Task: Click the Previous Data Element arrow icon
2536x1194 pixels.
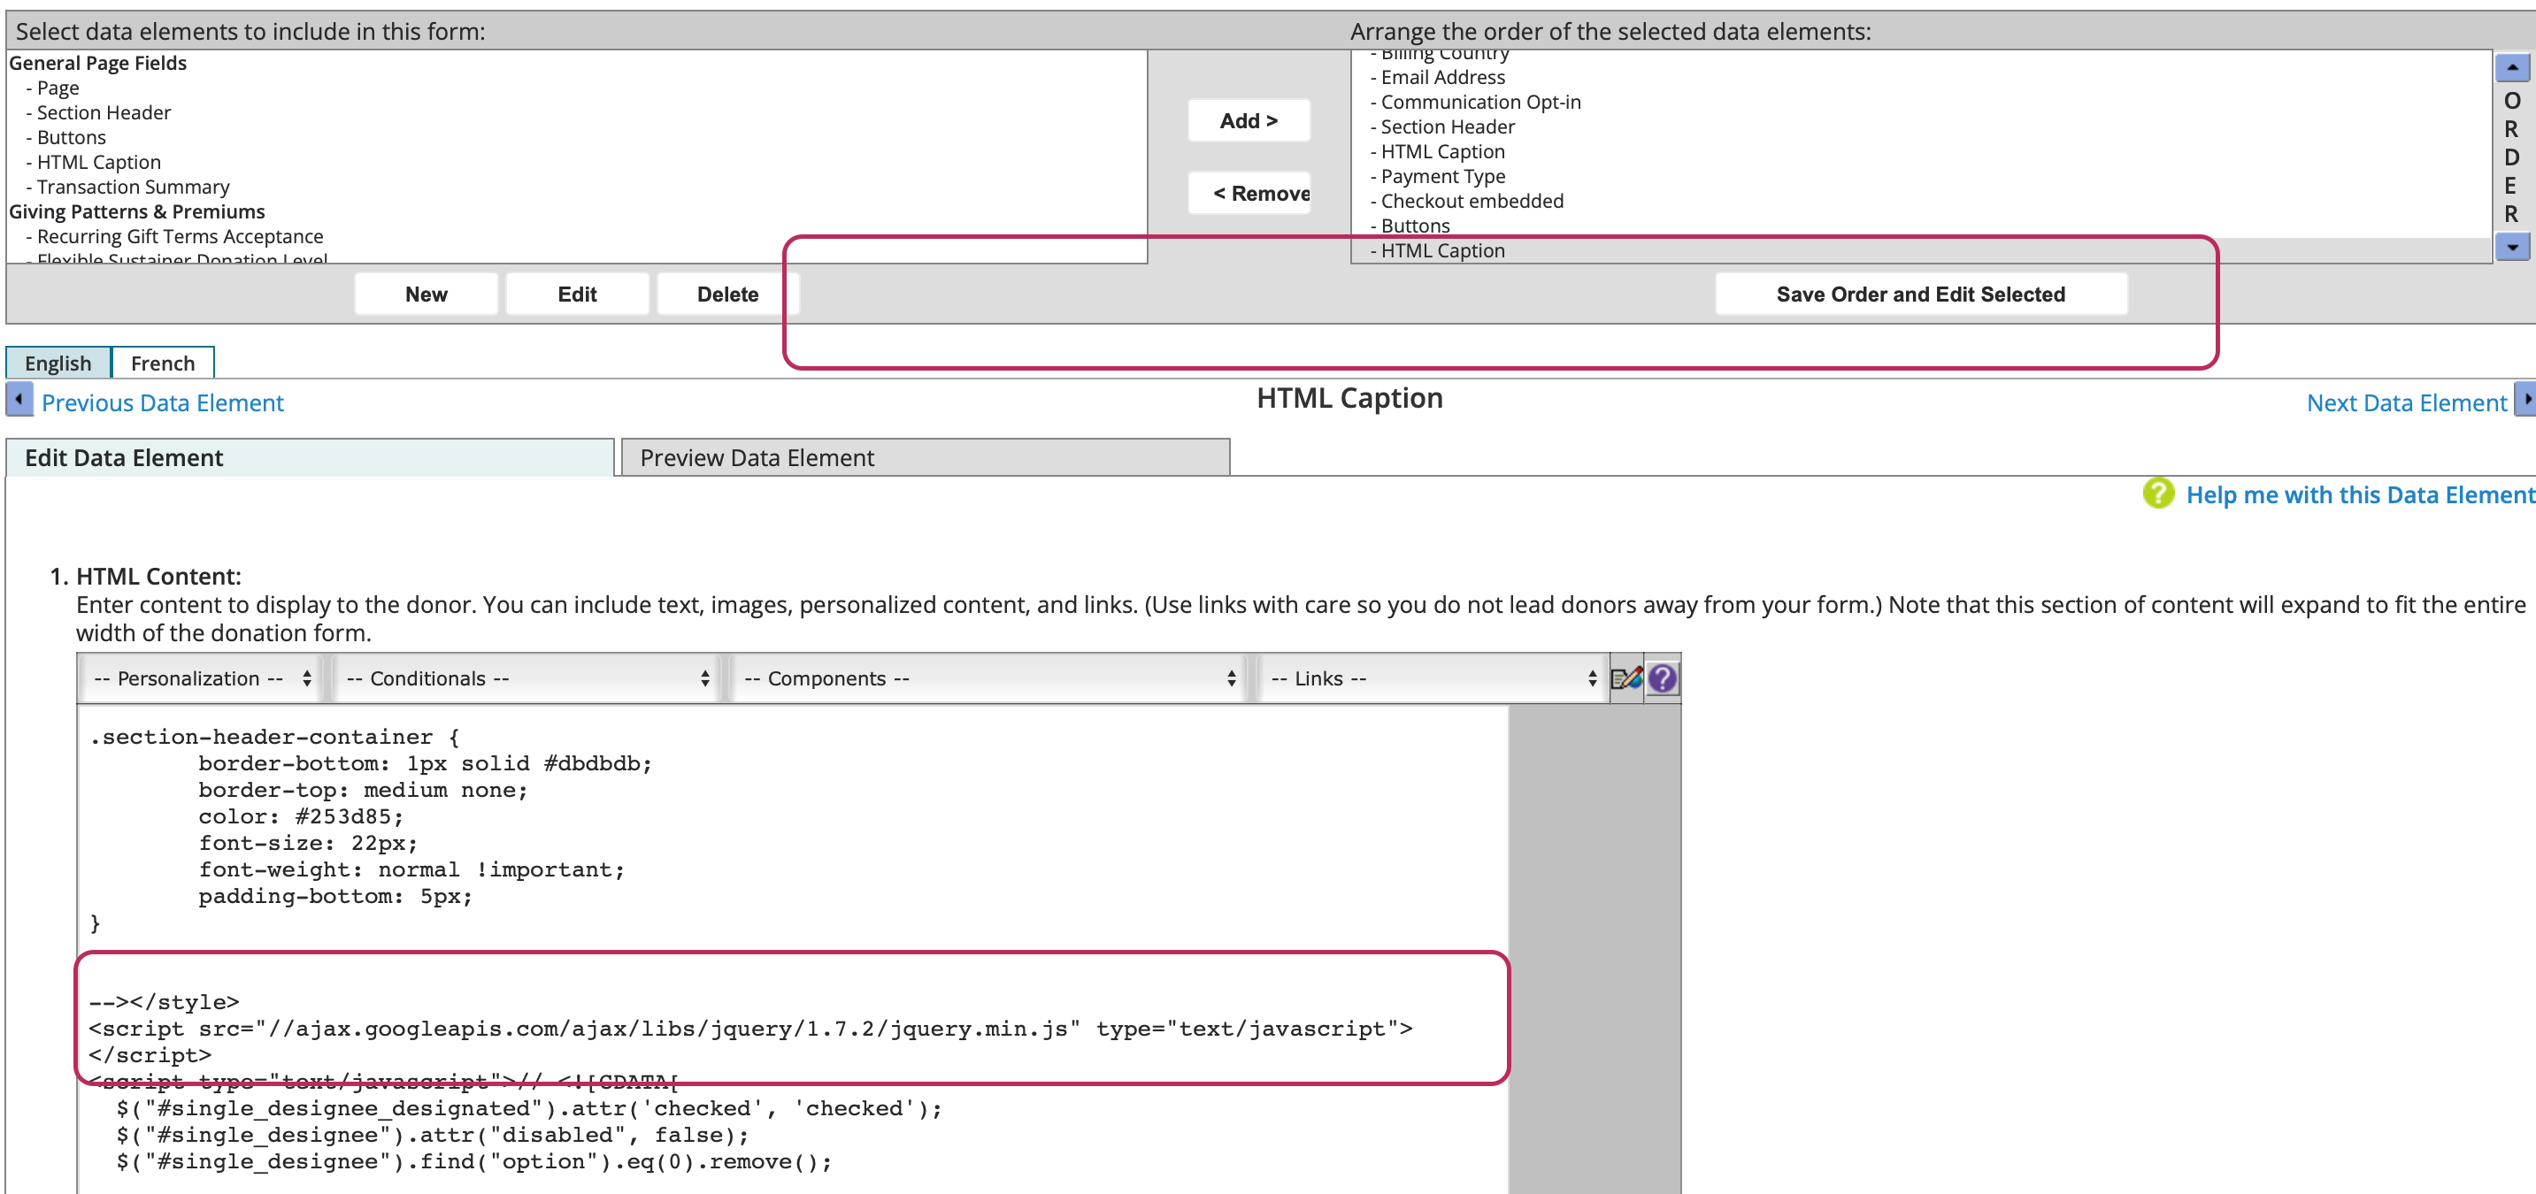Action: click(x=19, y=400)
